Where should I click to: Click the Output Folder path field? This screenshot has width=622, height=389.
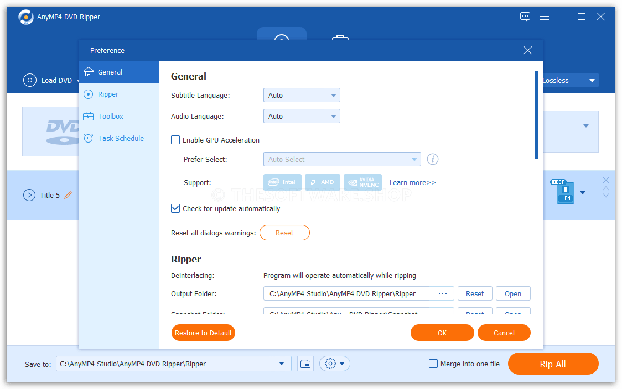click(346, 293)
